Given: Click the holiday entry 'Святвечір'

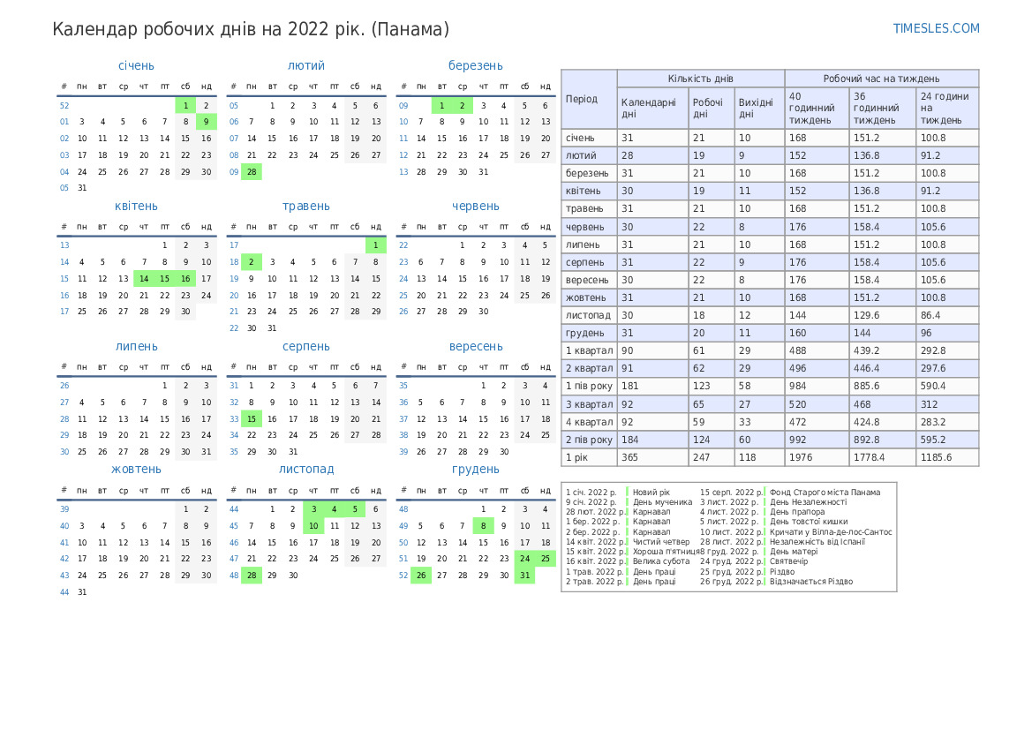Looking at the screenshot, I should [x=788, y=561].
